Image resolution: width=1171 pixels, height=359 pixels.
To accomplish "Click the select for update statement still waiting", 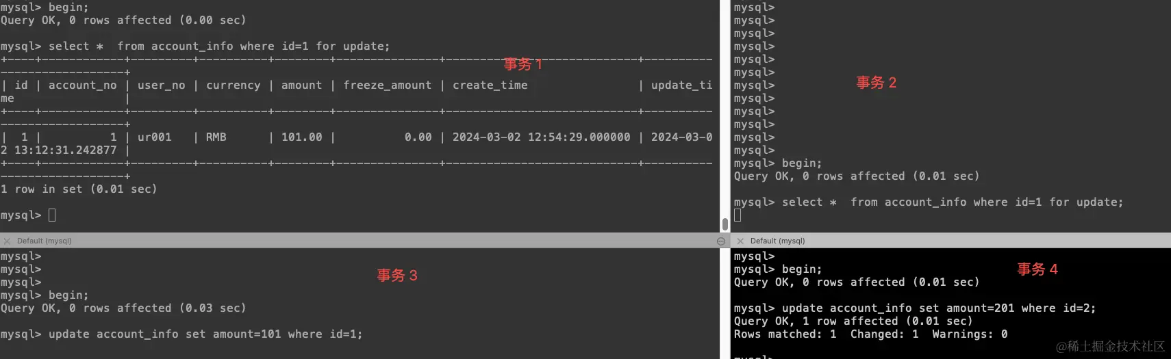I will click(x=953, y=202).
